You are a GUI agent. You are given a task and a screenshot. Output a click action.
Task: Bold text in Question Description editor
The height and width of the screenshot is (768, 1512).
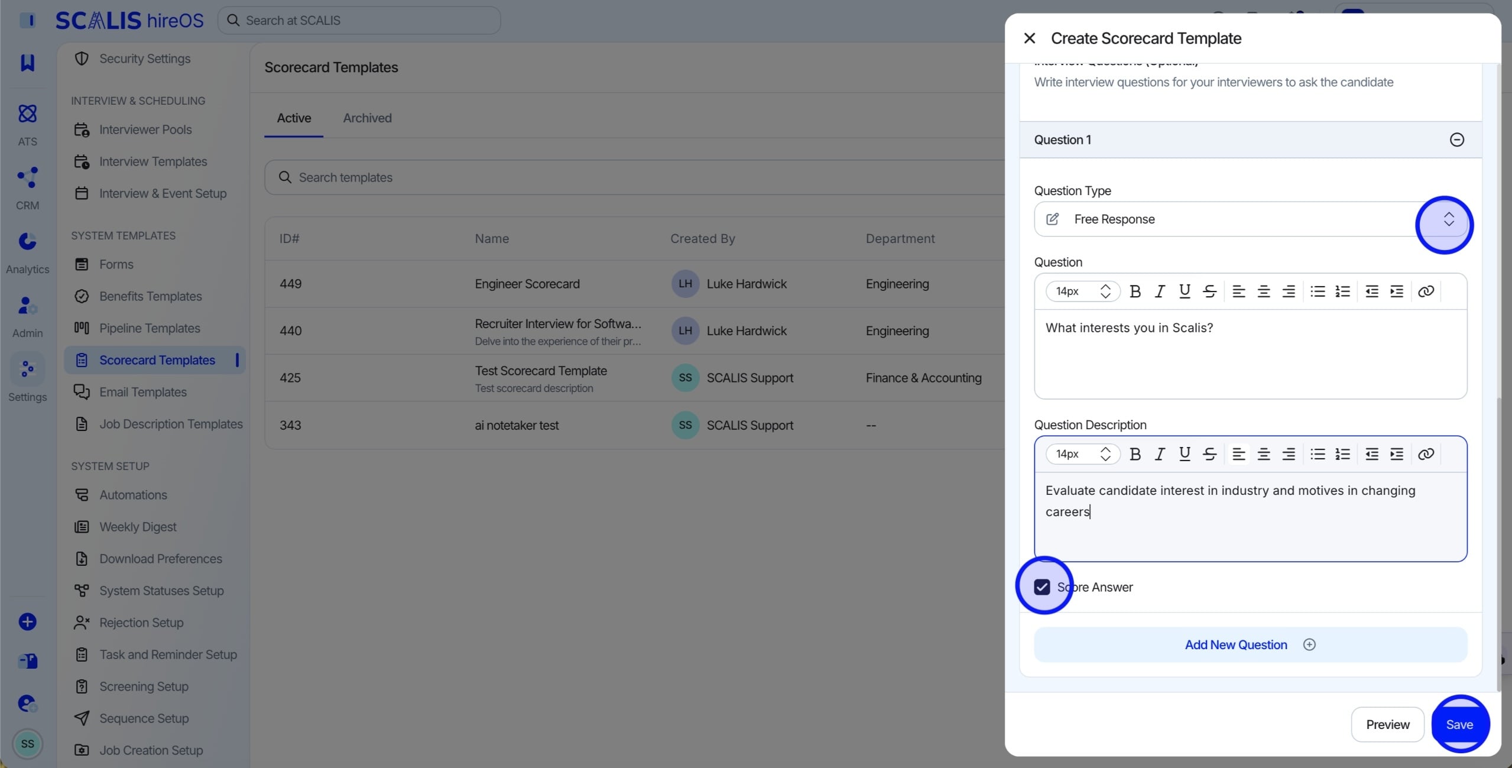point(1135,453)
